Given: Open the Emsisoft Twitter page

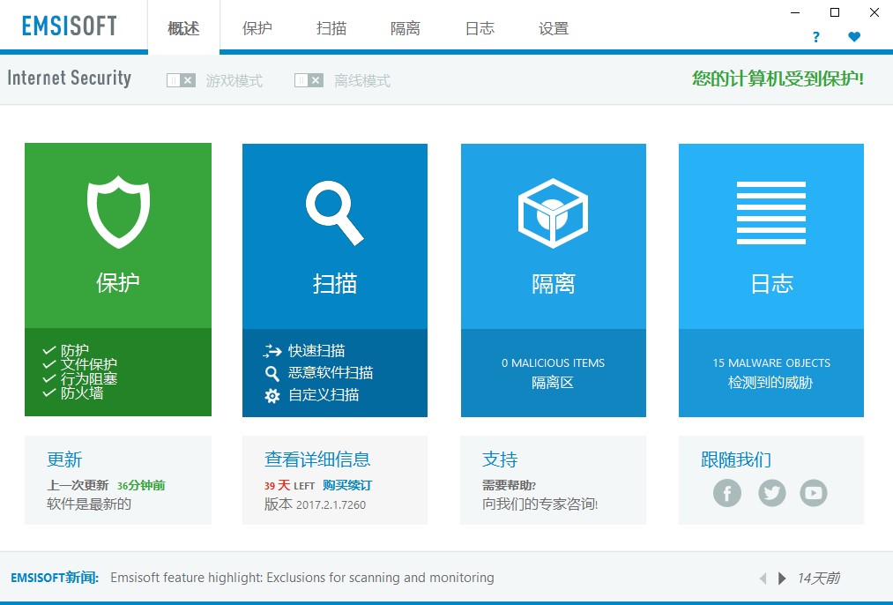Looking at the screenshot, I should tap(771, 493).
